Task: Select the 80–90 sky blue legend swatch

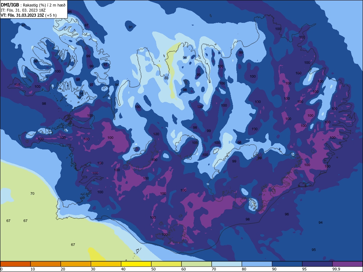Action: pos(257,264)
